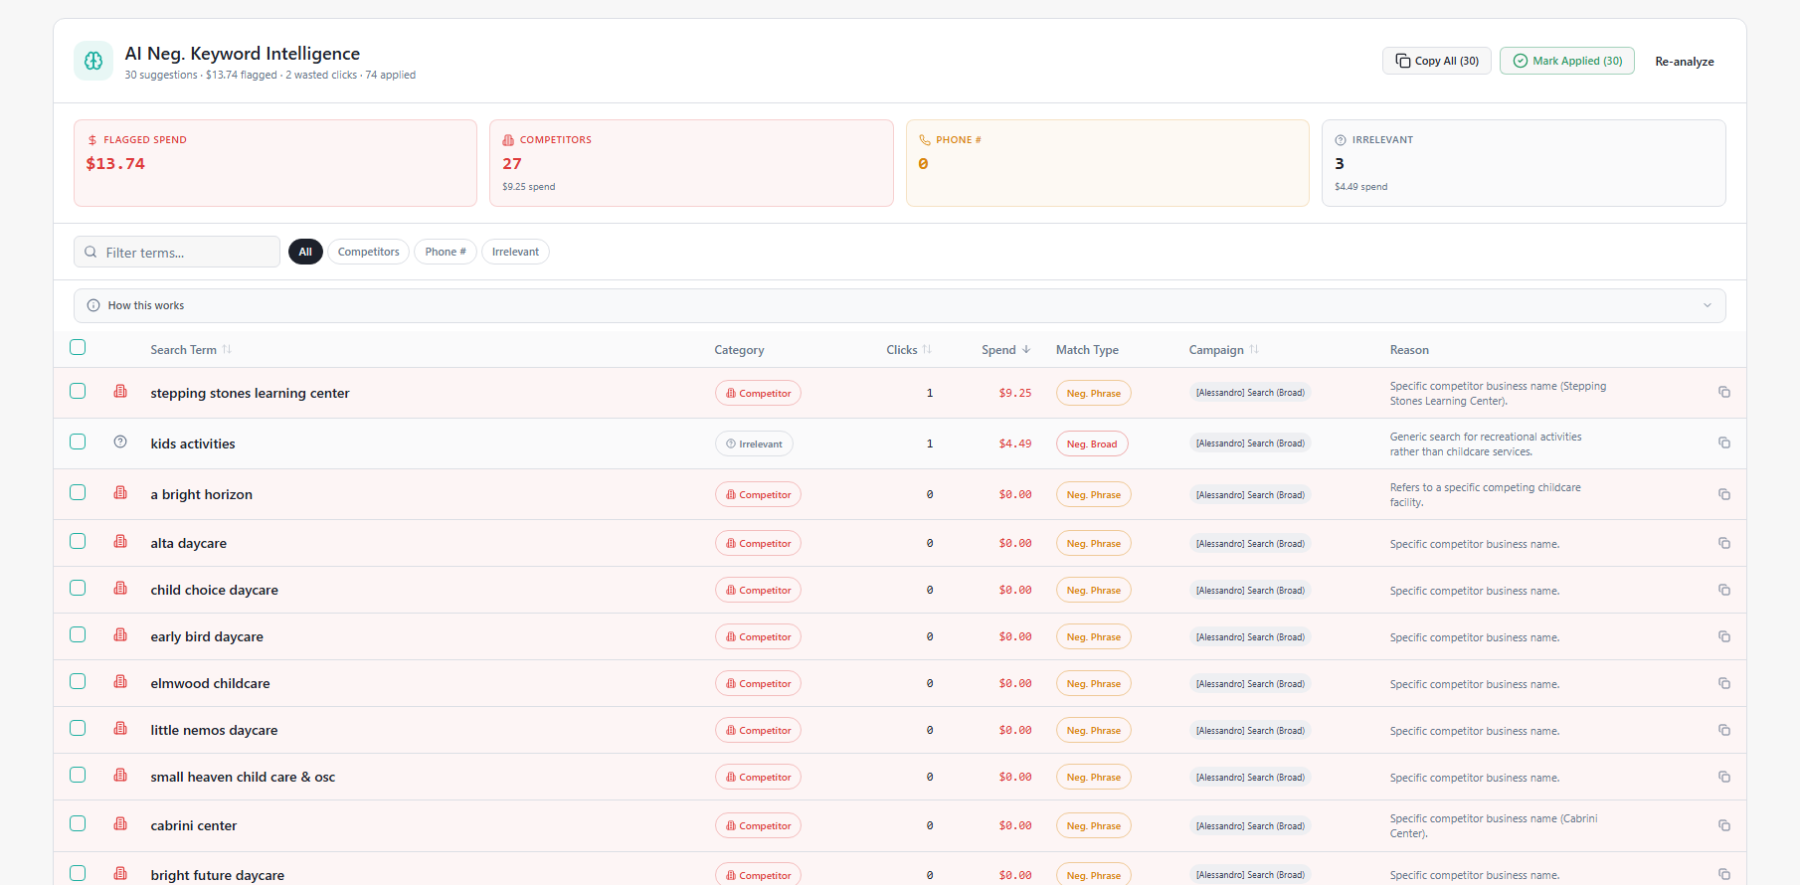Copy the 'little nemos daycare' row
1800x885 pixels.
pyautogui.click(x=1724, y=730)
